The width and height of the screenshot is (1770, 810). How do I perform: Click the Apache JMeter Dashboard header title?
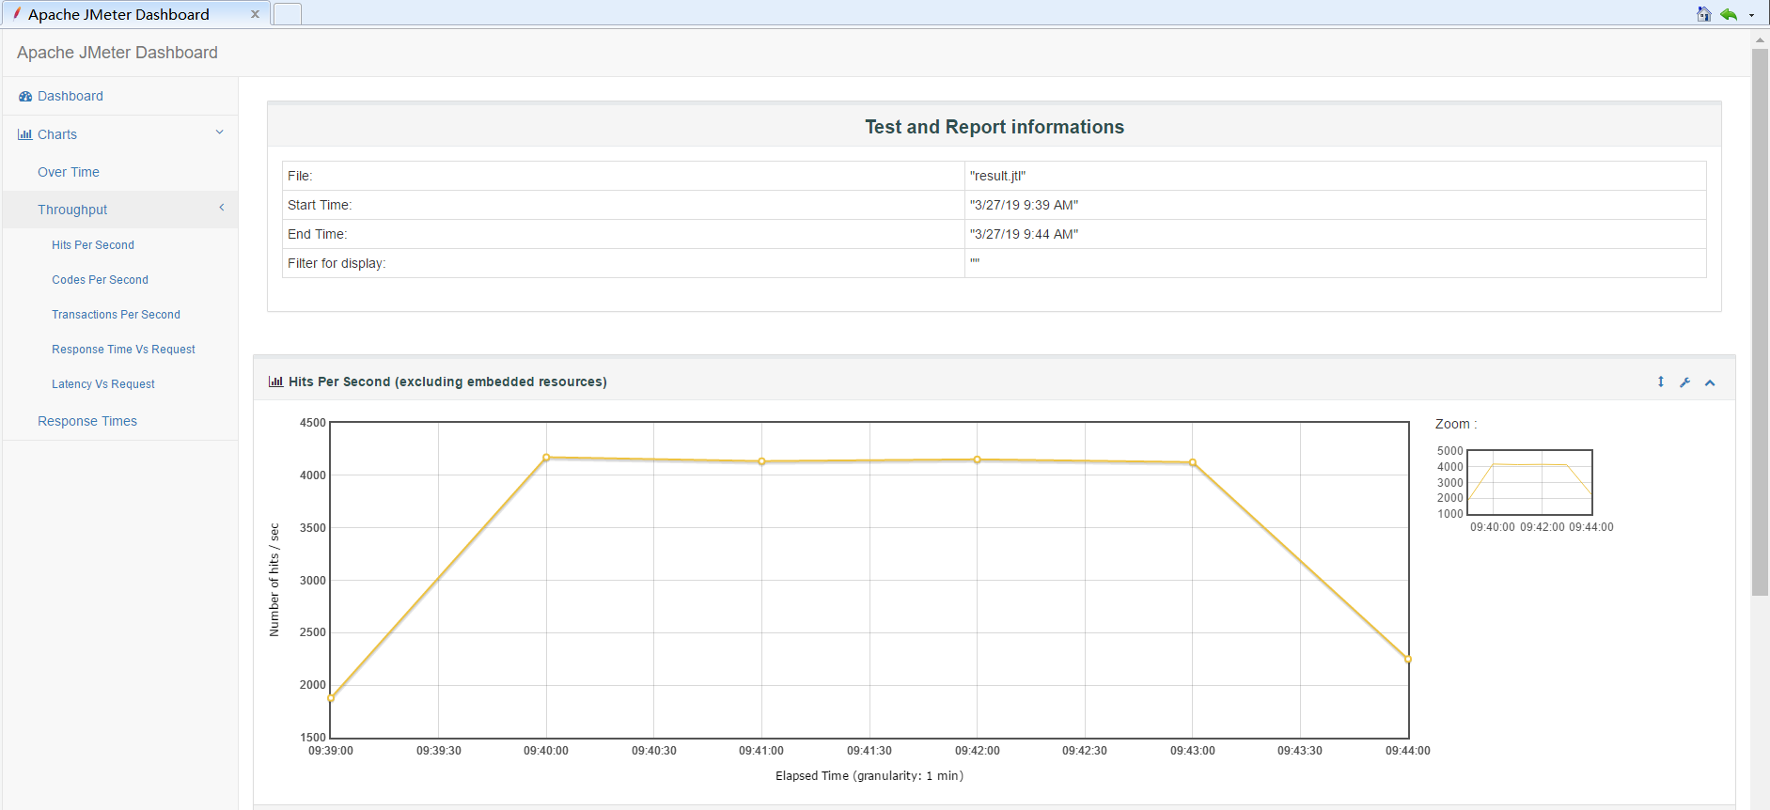117,53
